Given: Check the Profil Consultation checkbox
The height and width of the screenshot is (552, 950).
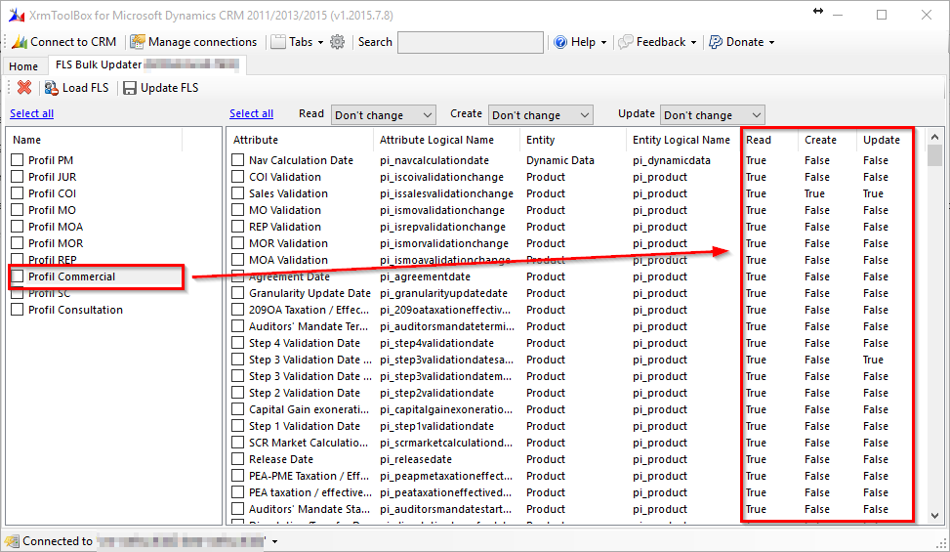Looking at the screenshot, I should point(17,309).
